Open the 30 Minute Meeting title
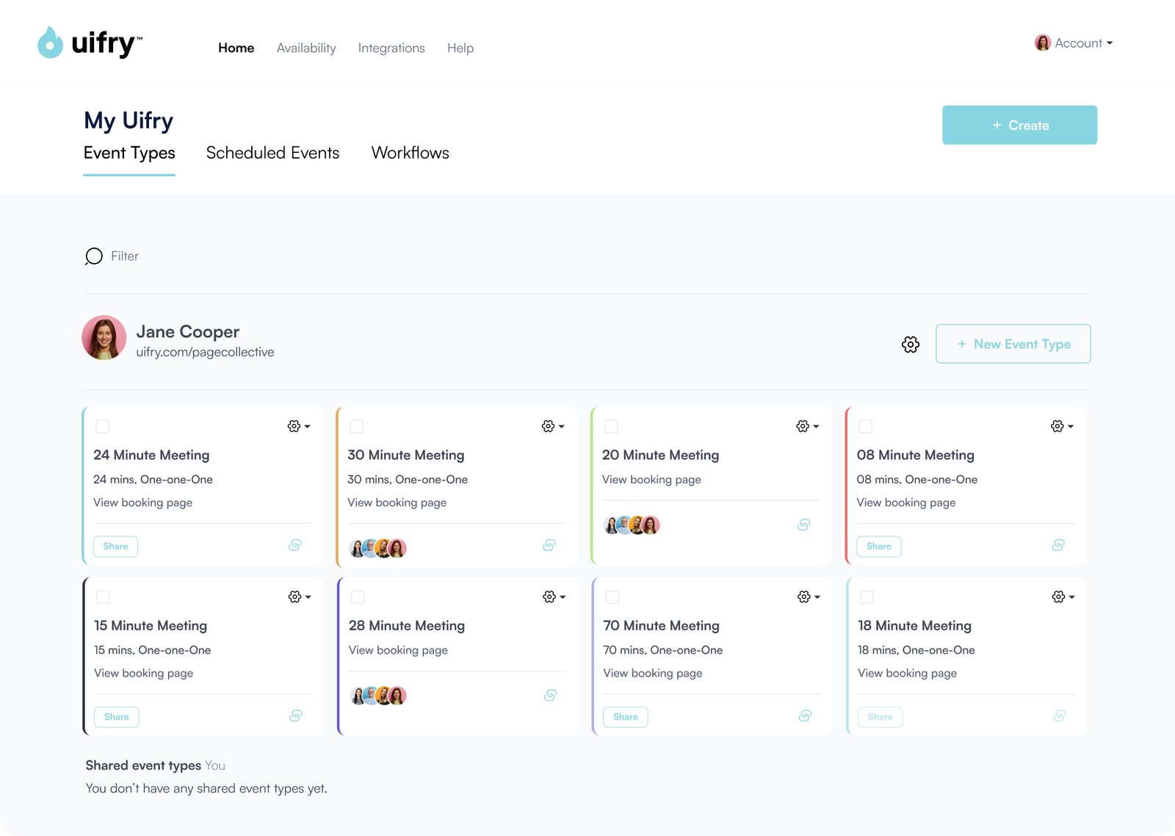This screenshot has width=1175, height=836. (405, 455)
